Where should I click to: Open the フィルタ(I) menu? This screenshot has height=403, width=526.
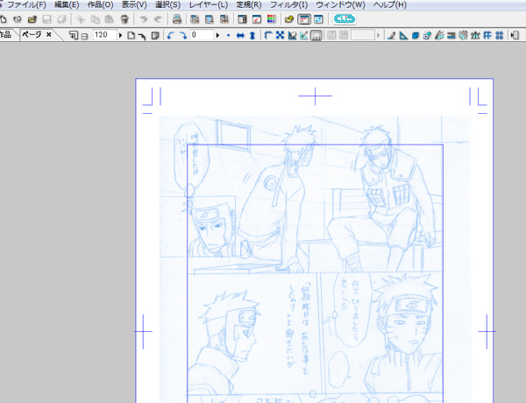(288, 5)
